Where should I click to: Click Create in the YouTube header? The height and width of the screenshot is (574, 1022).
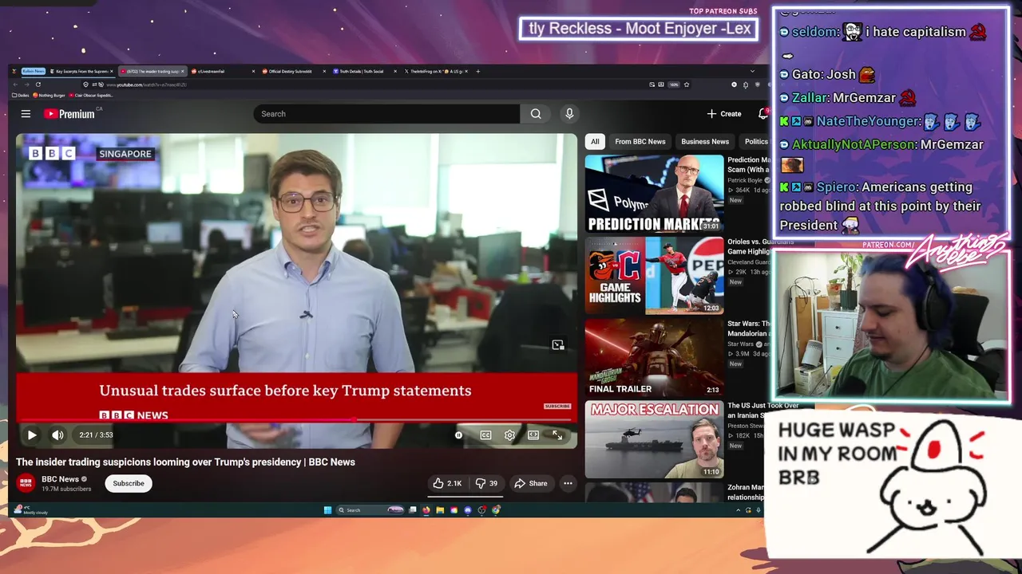tap(724, 114)
